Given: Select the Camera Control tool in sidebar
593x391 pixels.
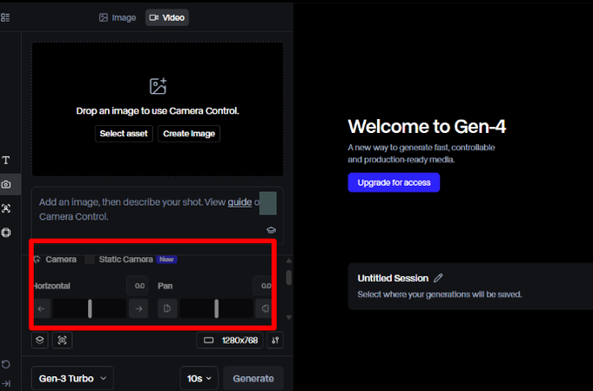Looking at the screenshot, I should click(x=6, y=184).
